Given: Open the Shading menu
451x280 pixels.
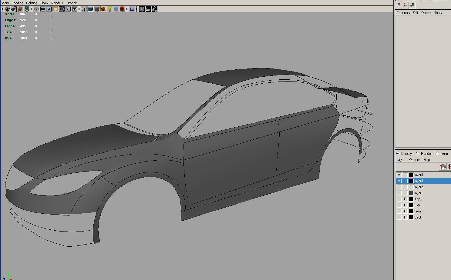Looking at the screenshot, I should tap(17, 3).
